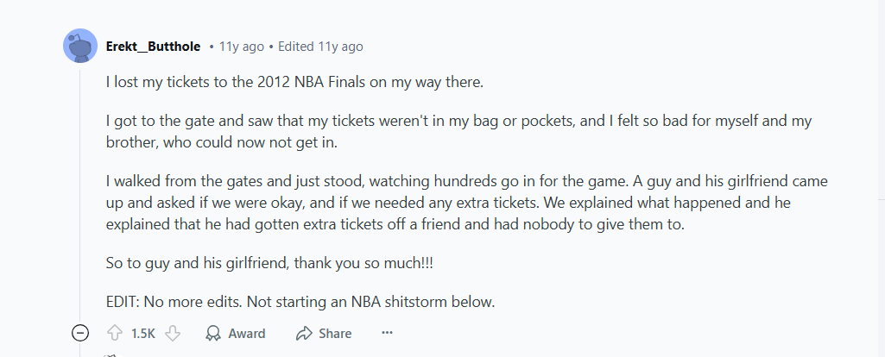Click the vertical thread line beside comment

coord(80,190)
